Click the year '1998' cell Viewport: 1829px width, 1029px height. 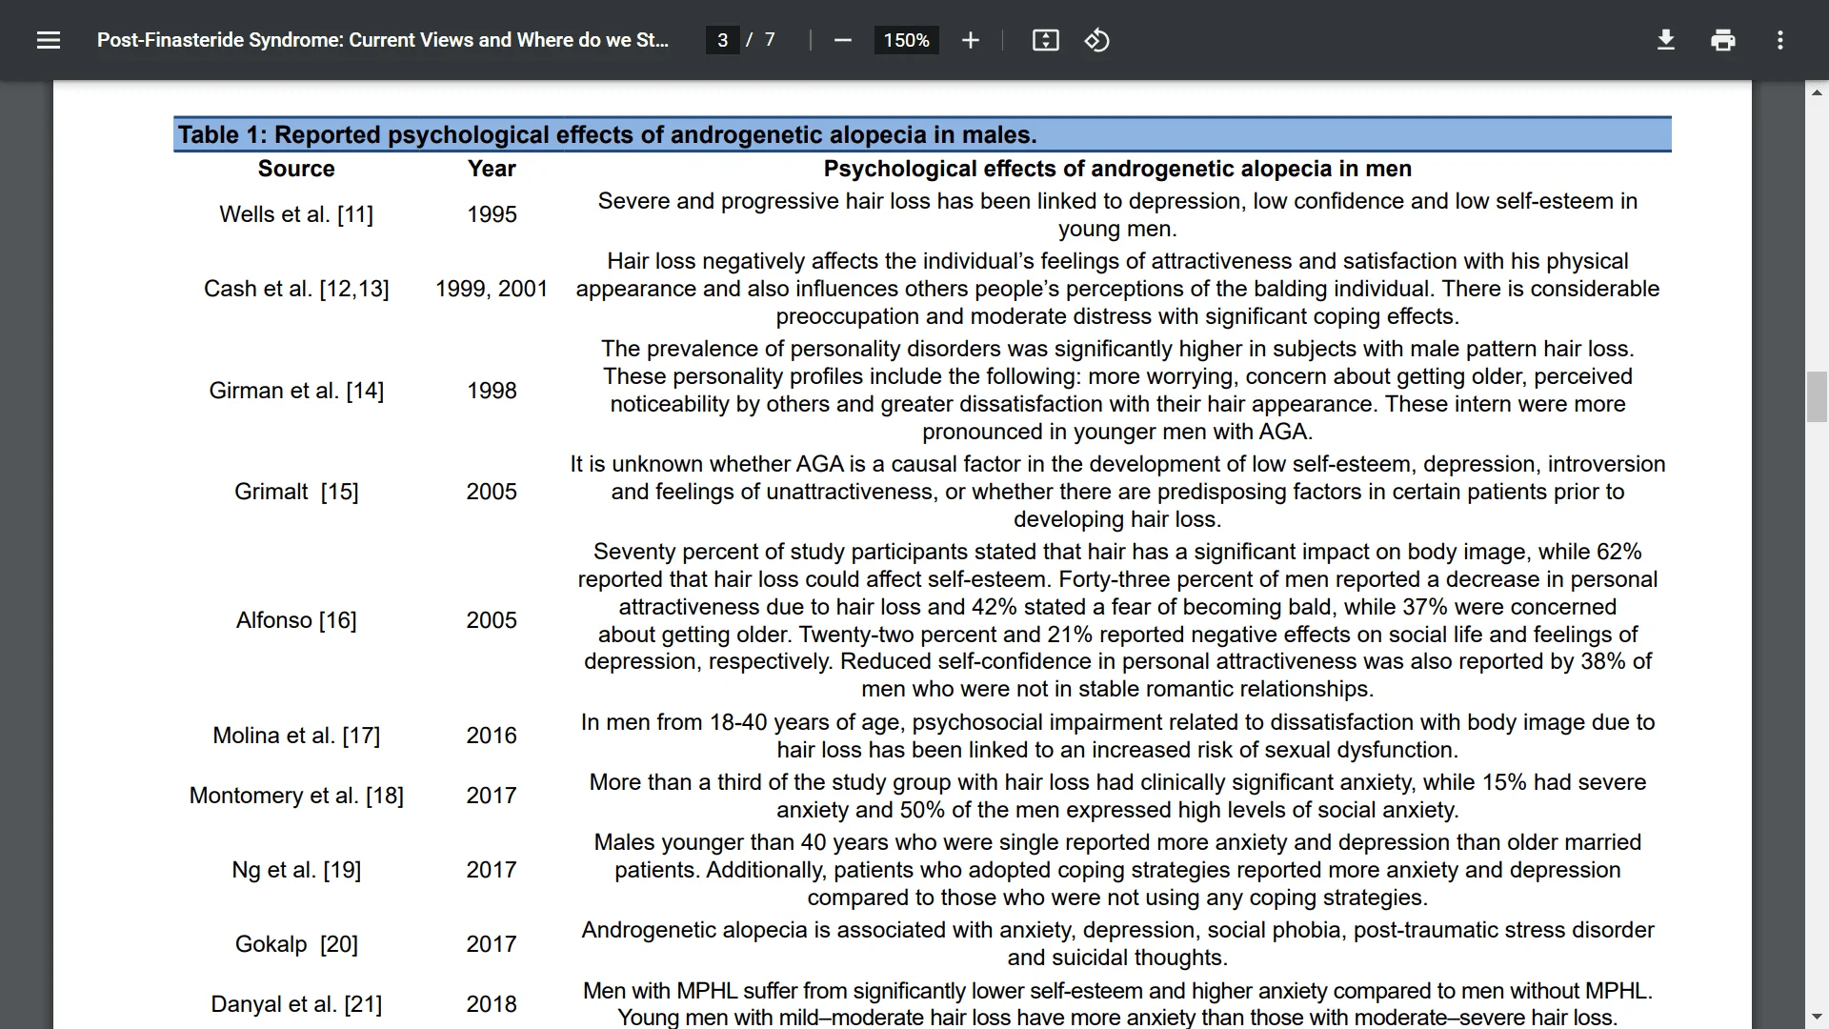(492, 391)
